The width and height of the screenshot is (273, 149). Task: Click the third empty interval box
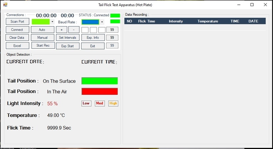(x=102, y=30)
